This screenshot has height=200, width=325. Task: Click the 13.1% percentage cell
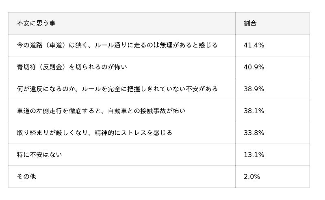click(254, 155)
